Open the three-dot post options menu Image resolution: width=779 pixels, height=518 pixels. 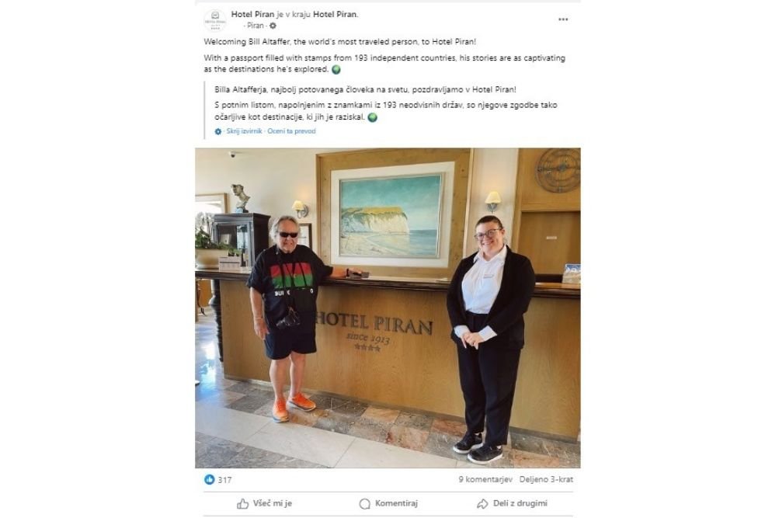coord(563,19)
